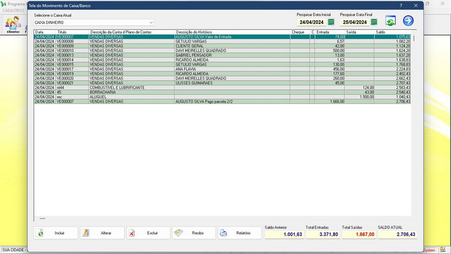Viewport: 451px width, 254px height.
Task: Generate a receipt with the Recibo button
Action: coord(194,233)
